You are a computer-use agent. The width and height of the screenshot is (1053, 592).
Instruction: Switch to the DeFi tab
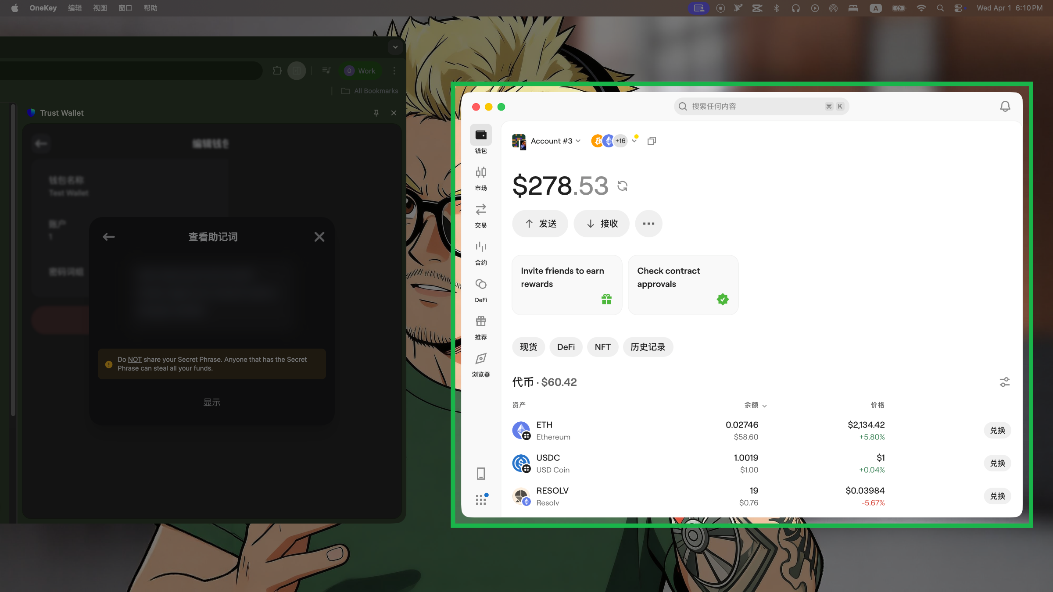(566, 347)
